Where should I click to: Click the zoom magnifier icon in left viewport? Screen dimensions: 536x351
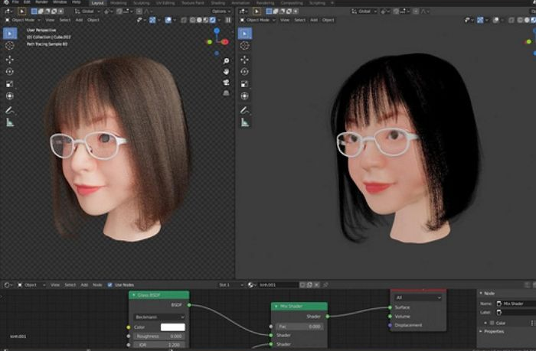pos(227,61)
